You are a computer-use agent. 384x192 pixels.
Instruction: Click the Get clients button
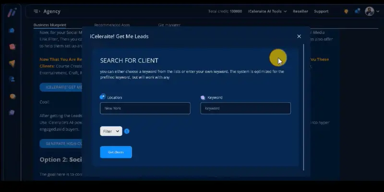tap(116, 152)
